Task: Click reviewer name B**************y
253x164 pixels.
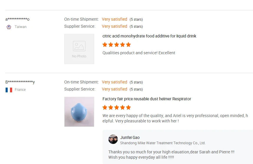Action: click(x=20, y=82)
